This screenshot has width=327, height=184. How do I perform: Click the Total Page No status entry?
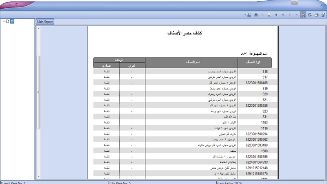point(120,183)
